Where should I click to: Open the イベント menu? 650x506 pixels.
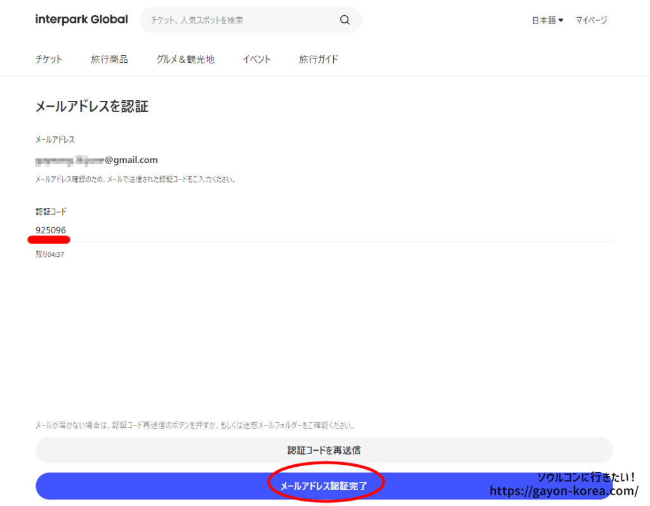[x=256, y=59]
